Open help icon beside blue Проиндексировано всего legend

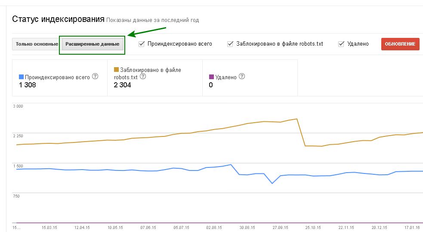point(96,77)
